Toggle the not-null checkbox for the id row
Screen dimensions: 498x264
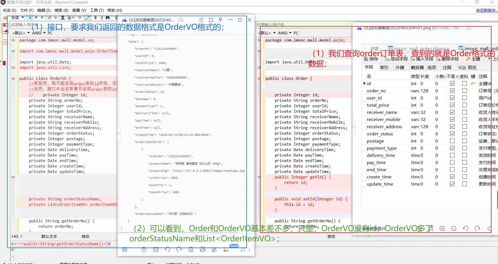(x=452, y=83)
